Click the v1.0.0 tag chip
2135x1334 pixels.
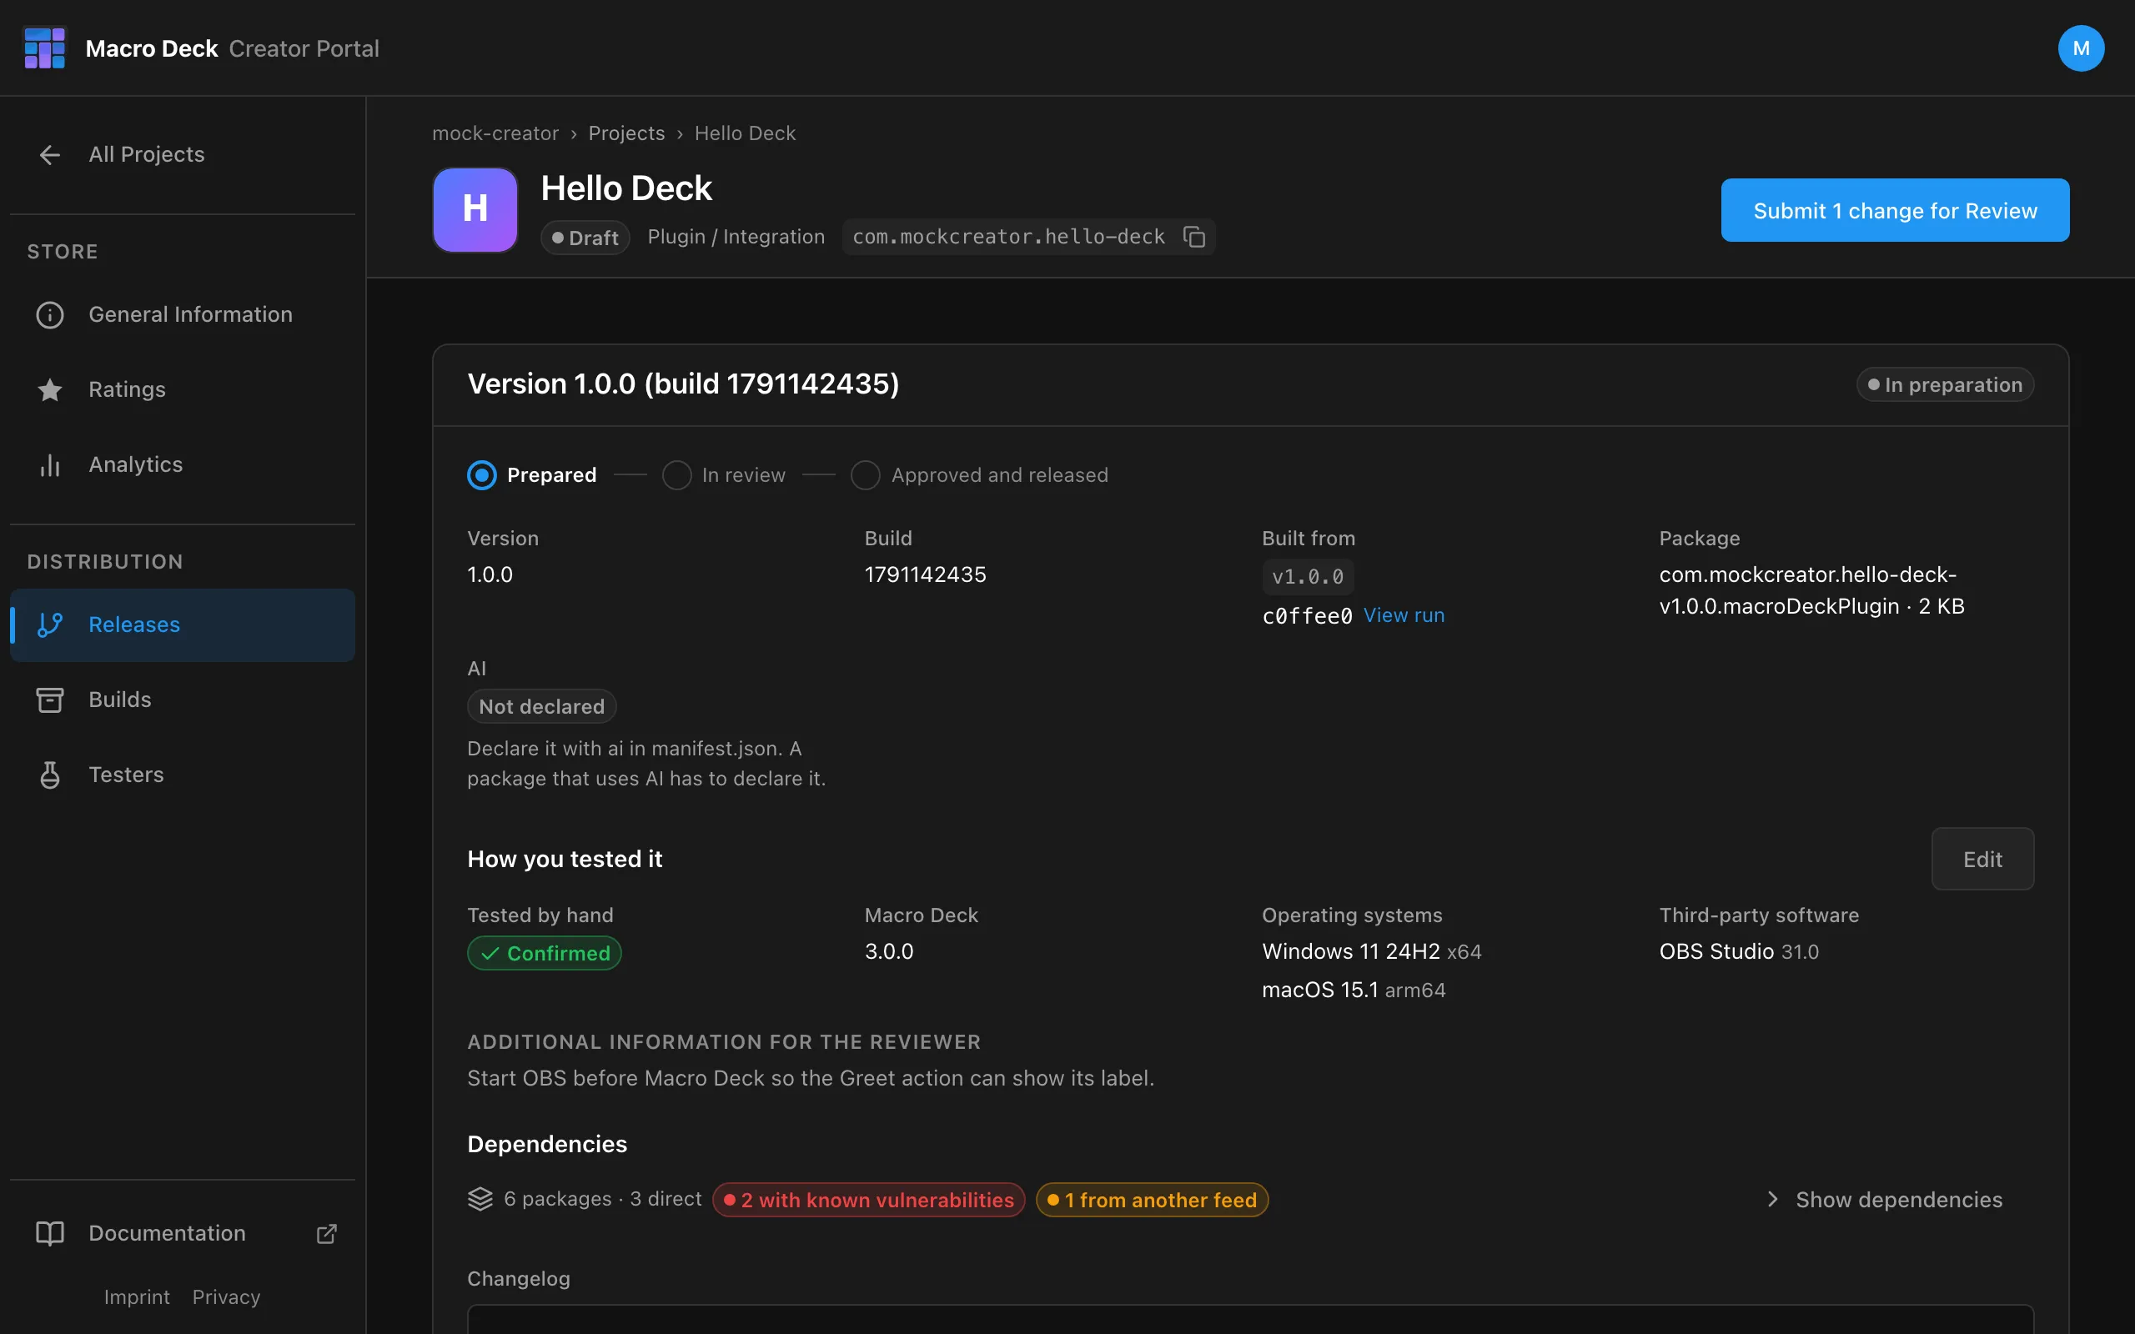pyautogui.click(x=1308, y=576)
